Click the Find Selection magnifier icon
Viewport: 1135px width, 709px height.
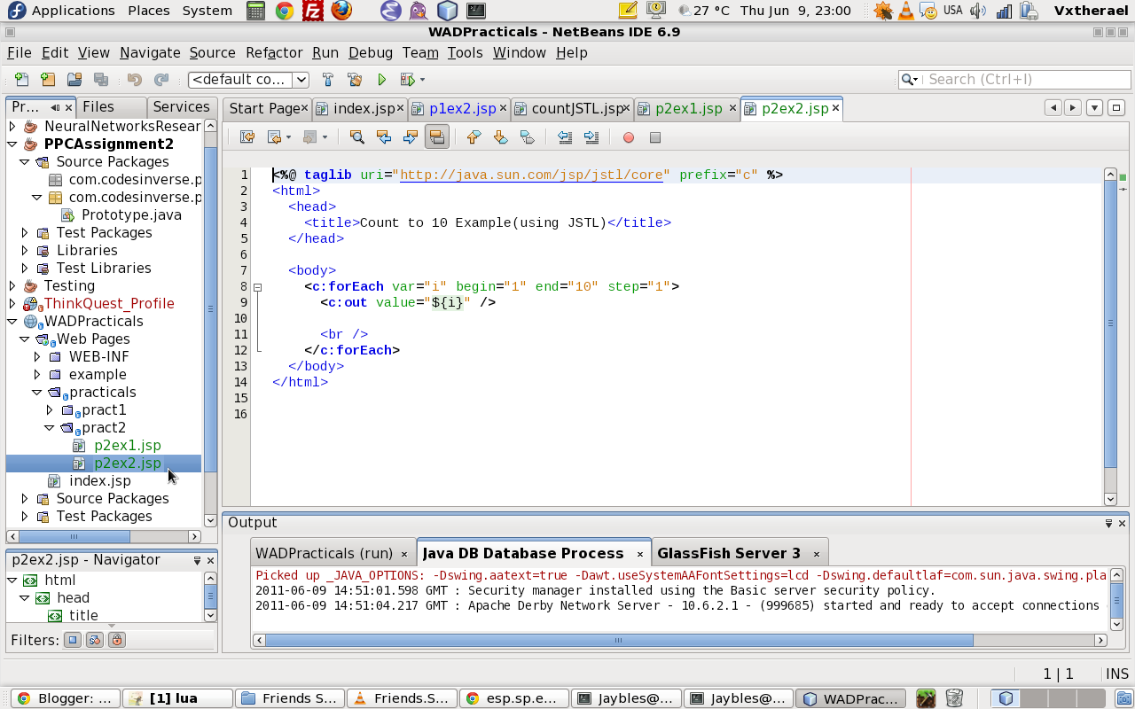click(x=356, y=137)
